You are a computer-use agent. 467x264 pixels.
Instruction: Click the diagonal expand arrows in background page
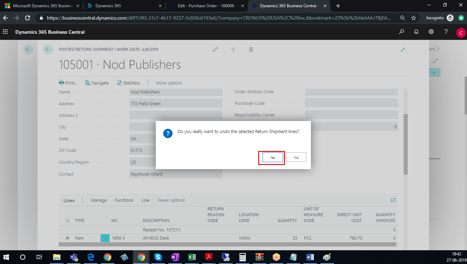point(435,61)
